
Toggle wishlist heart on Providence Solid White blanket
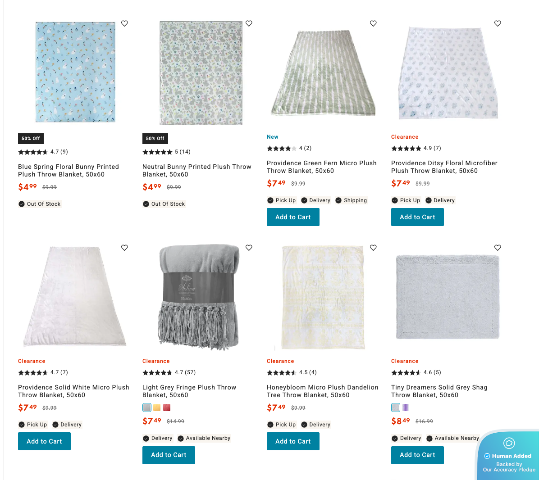point(124,248)
